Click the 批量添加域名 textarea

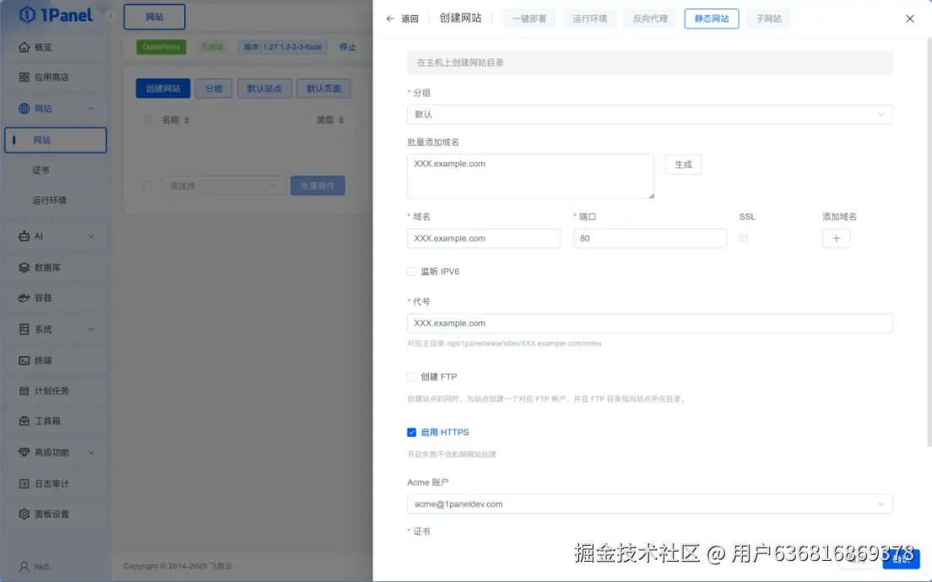click(530, 176)
